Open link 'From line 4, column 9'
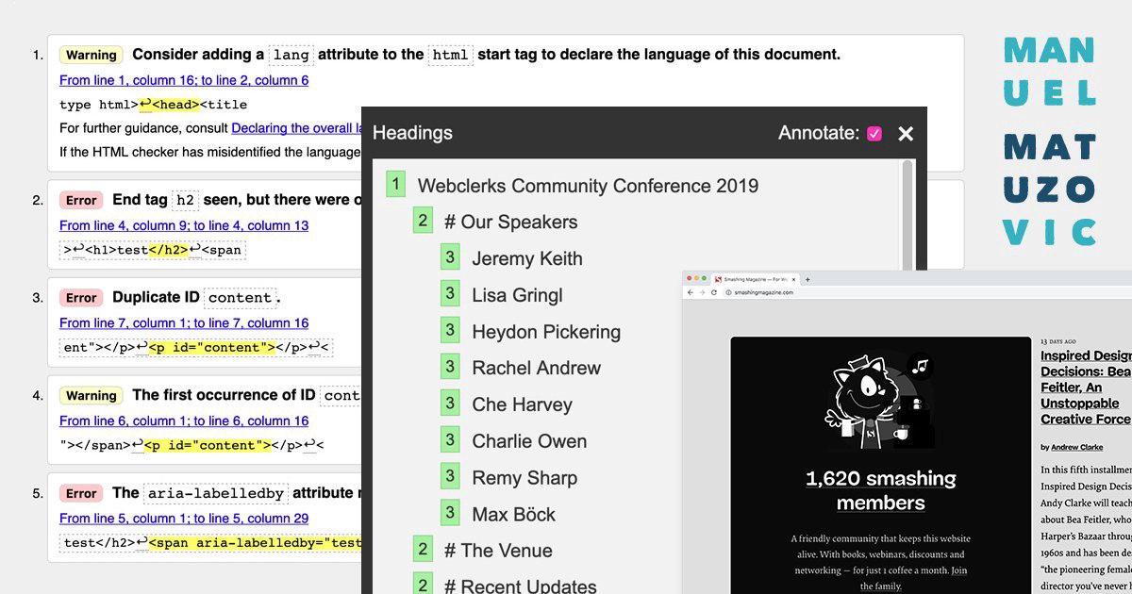This screenshot has height=594, width=1132. click(184, 225)
